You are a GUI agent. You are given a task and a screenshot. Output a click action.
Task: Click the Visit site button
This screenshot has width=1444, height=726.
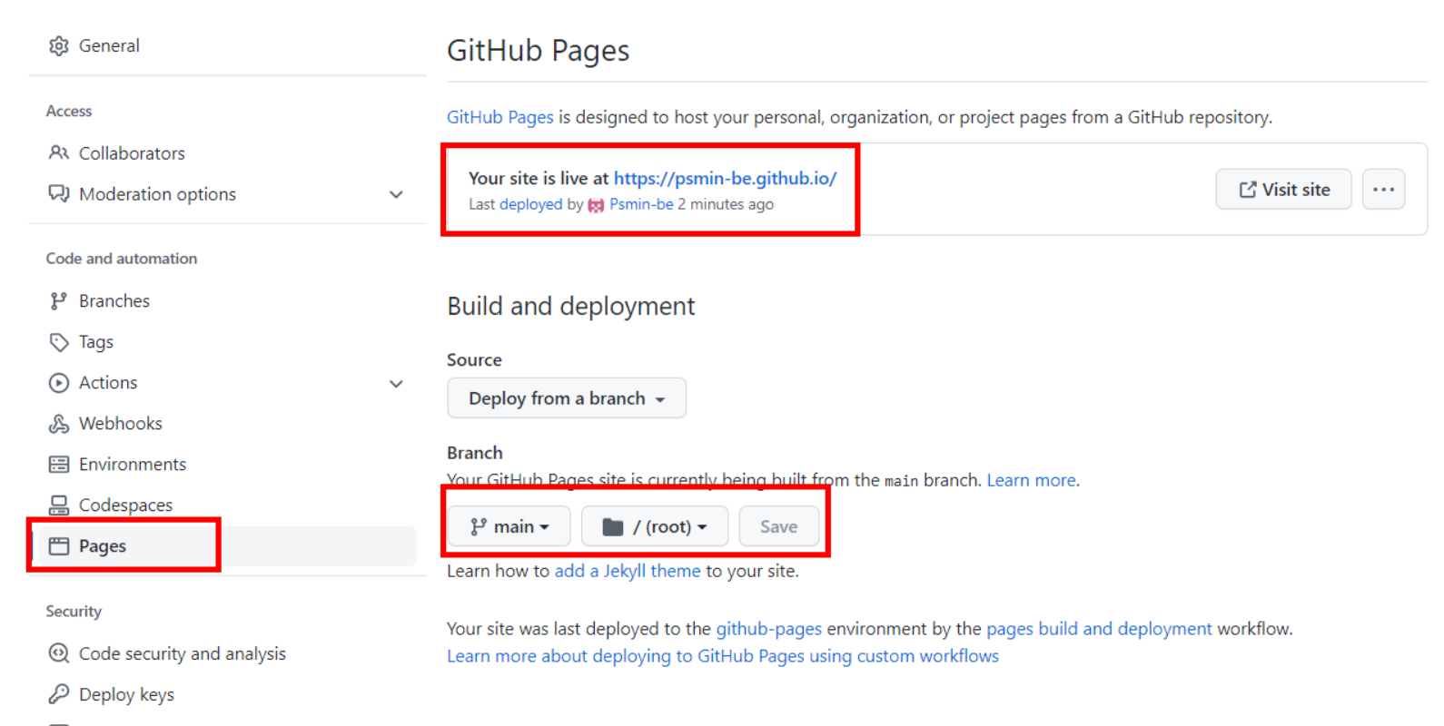(1284, 190)
